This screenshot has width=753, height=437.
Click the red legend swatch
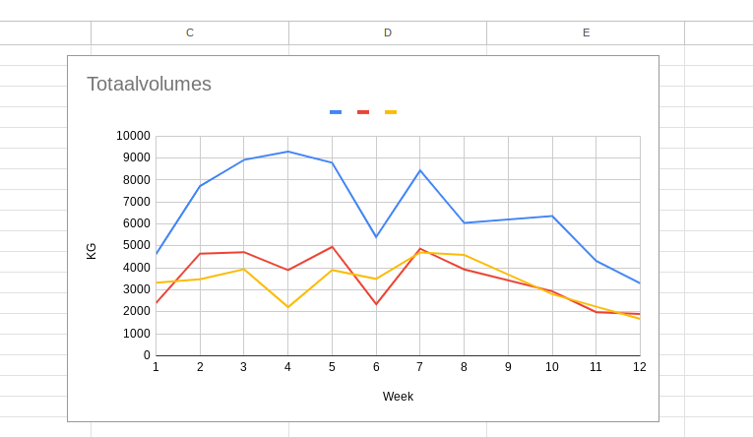click(363, 112)
